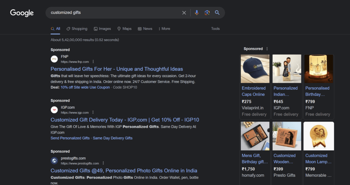
Task: Open Personalised Gifts For Her ad link
Action: [x=117, y=69]
